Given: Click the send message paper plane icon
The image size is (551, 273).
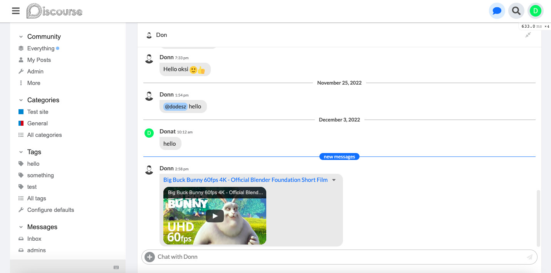Looking at the screenshot, I should [x=529, y=257].
